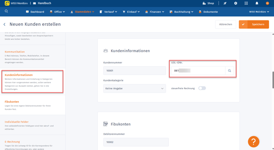Open the Shop bag icon

204,3
